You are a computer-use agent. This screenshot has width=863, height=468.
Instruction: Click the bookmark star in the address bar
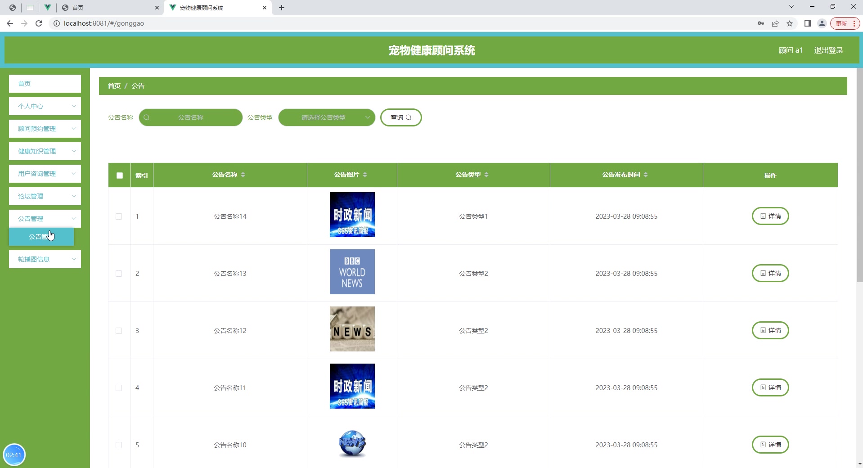coord(790,23)
